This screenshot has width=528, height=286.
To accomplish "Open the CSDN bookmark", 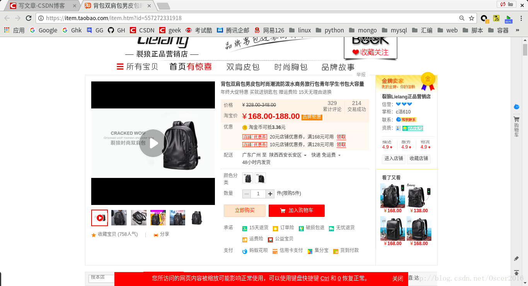I will (142, 30).
